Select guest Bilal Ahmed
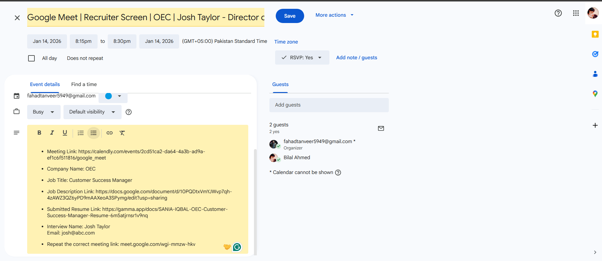The image size is (602, 261). (297, 158)
